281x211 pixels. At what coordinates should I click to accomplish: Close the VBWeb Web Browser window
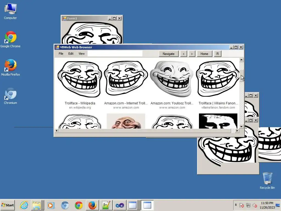(241, 47)
